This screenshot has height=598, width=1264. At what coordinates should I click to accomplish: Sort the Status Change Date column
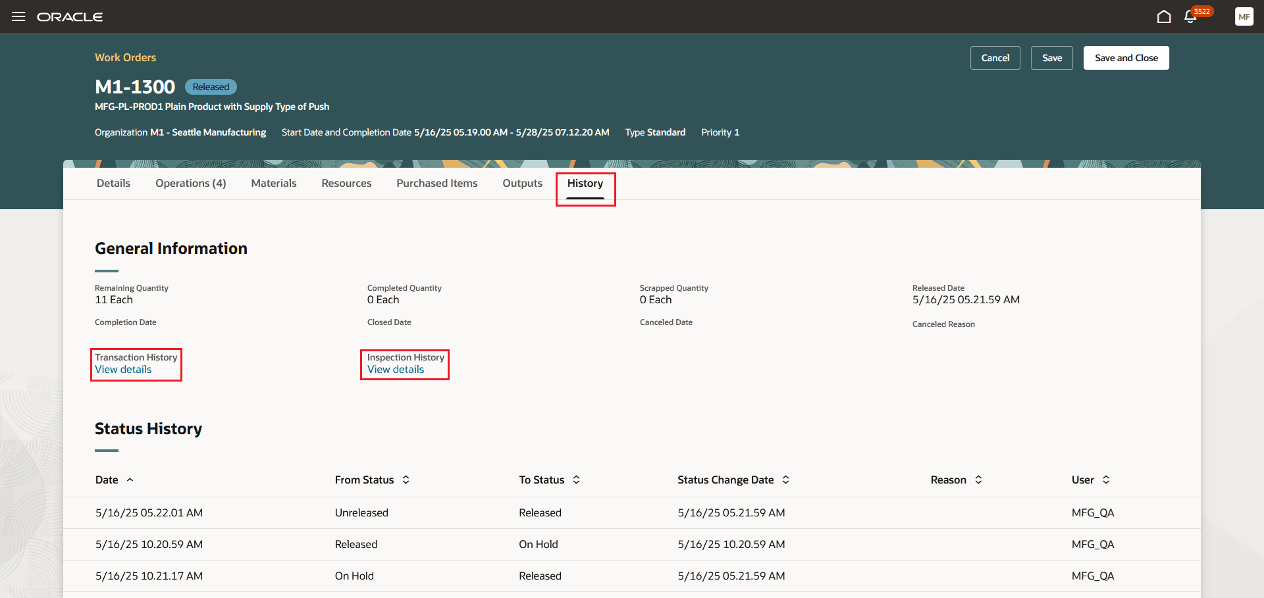[x=786, y=480]
